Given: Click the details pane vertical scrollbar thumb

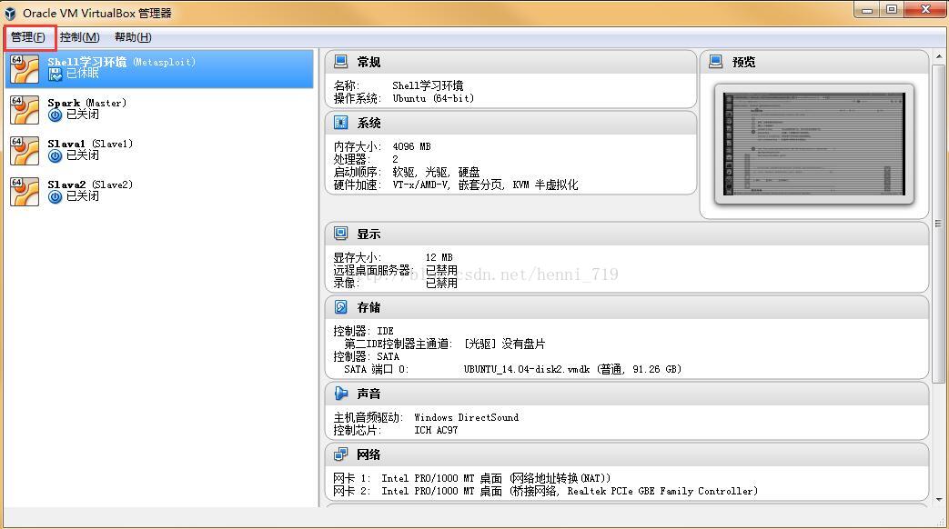Looking at the screenshot, I should 939,224.
